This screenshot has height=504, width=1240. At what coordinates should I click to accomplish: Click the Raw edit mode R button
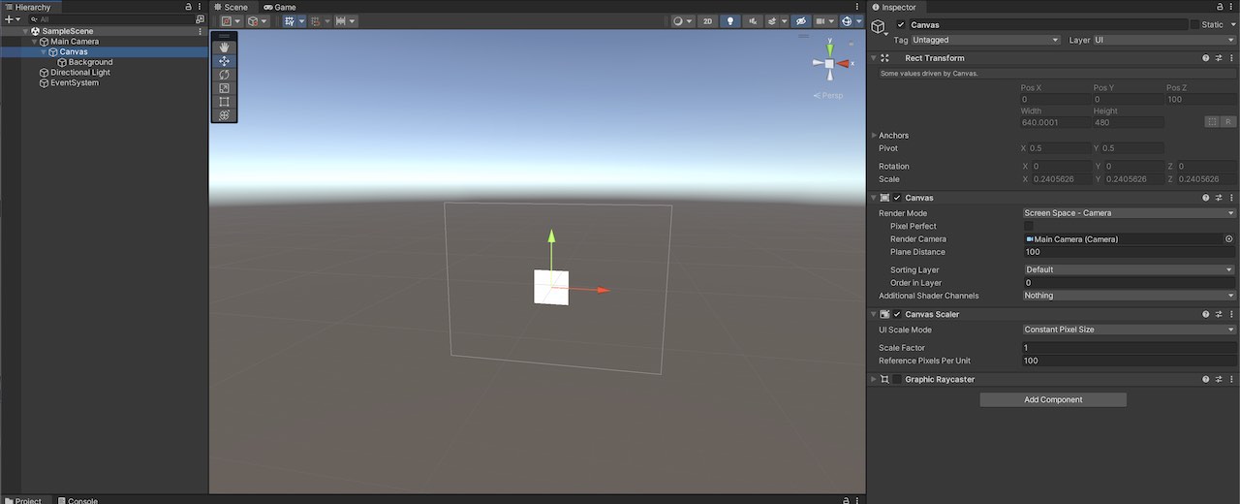(x=1228, y=122)
